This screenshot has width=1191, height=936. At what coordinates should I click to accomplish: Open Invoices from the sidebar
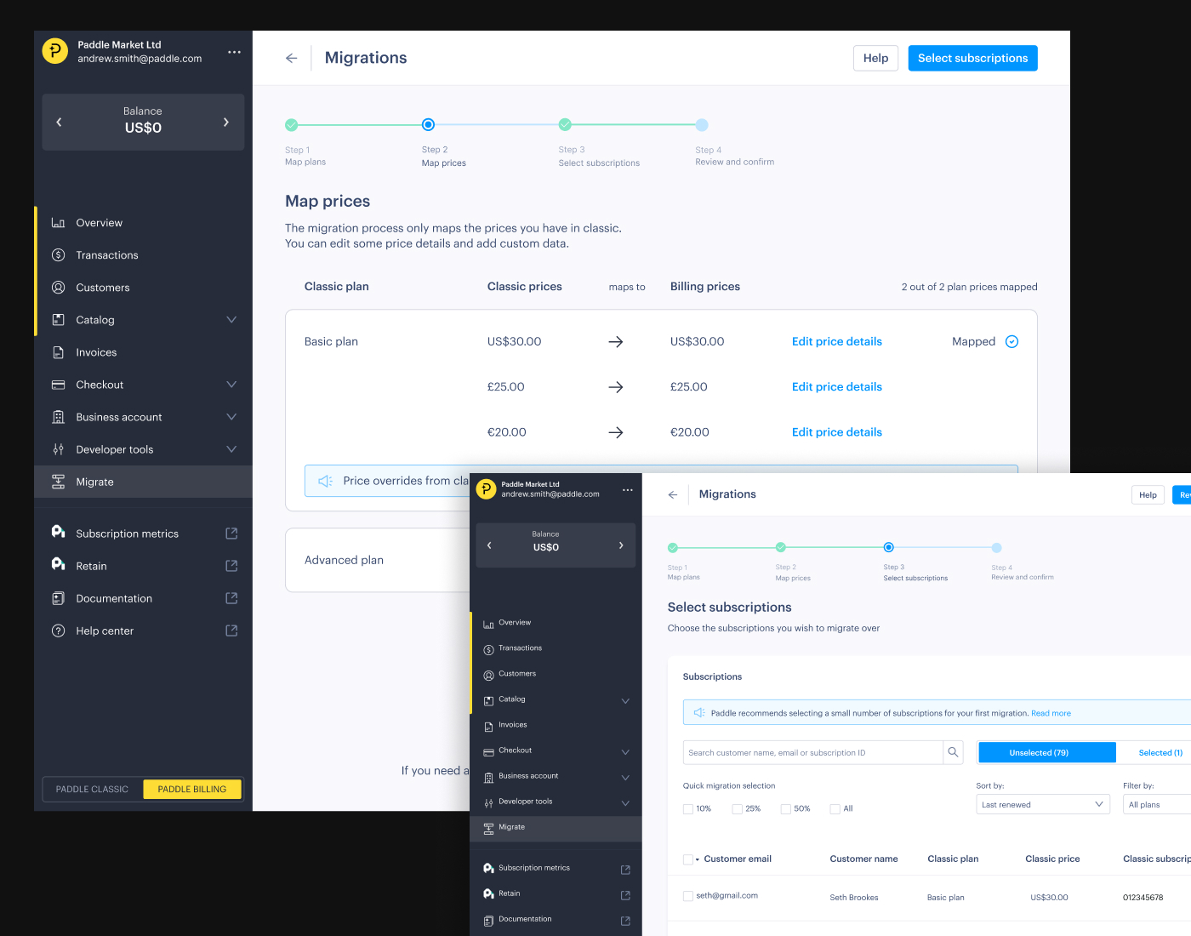pyautogui.click(x=96, y=351)
